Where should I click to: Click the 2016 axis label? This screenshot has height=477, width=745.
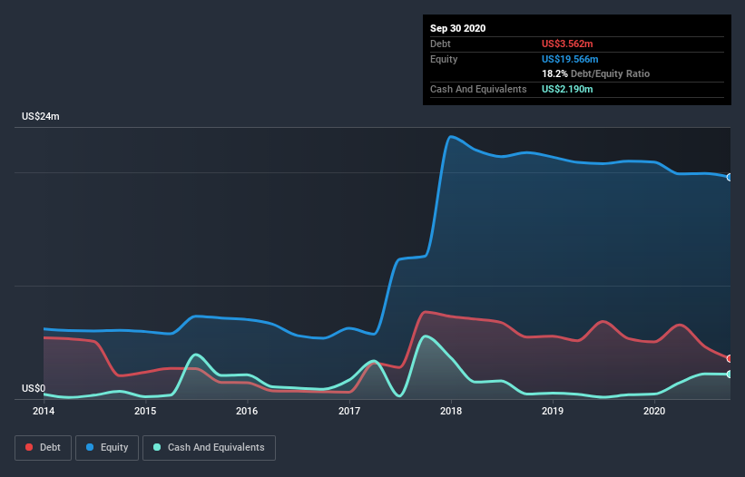click(247, 411)
